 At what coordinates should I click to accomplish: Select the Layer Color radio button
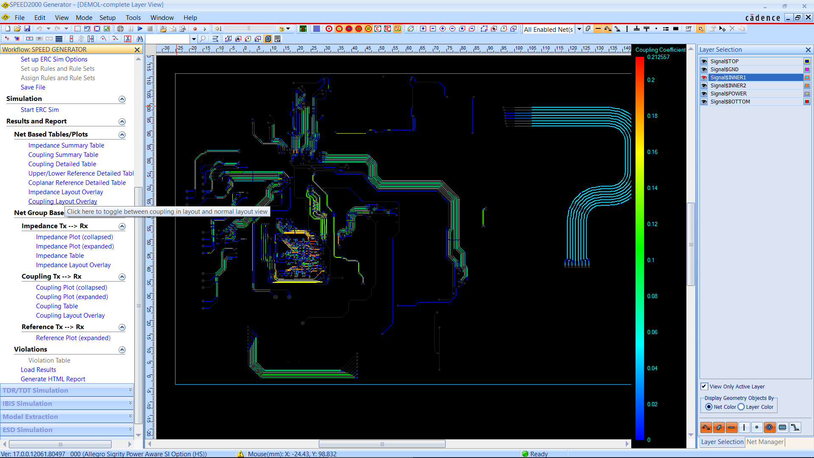741,407
